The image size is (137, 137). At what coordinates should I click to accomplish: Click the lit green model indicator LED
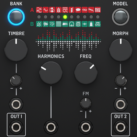(65, 17)
